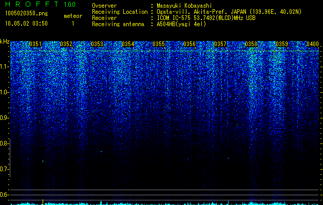Image resolution: width=323 pixels, height=205 pixels.
Task: Click the 0.6 frequency axis label
Action: click(5, 195)
